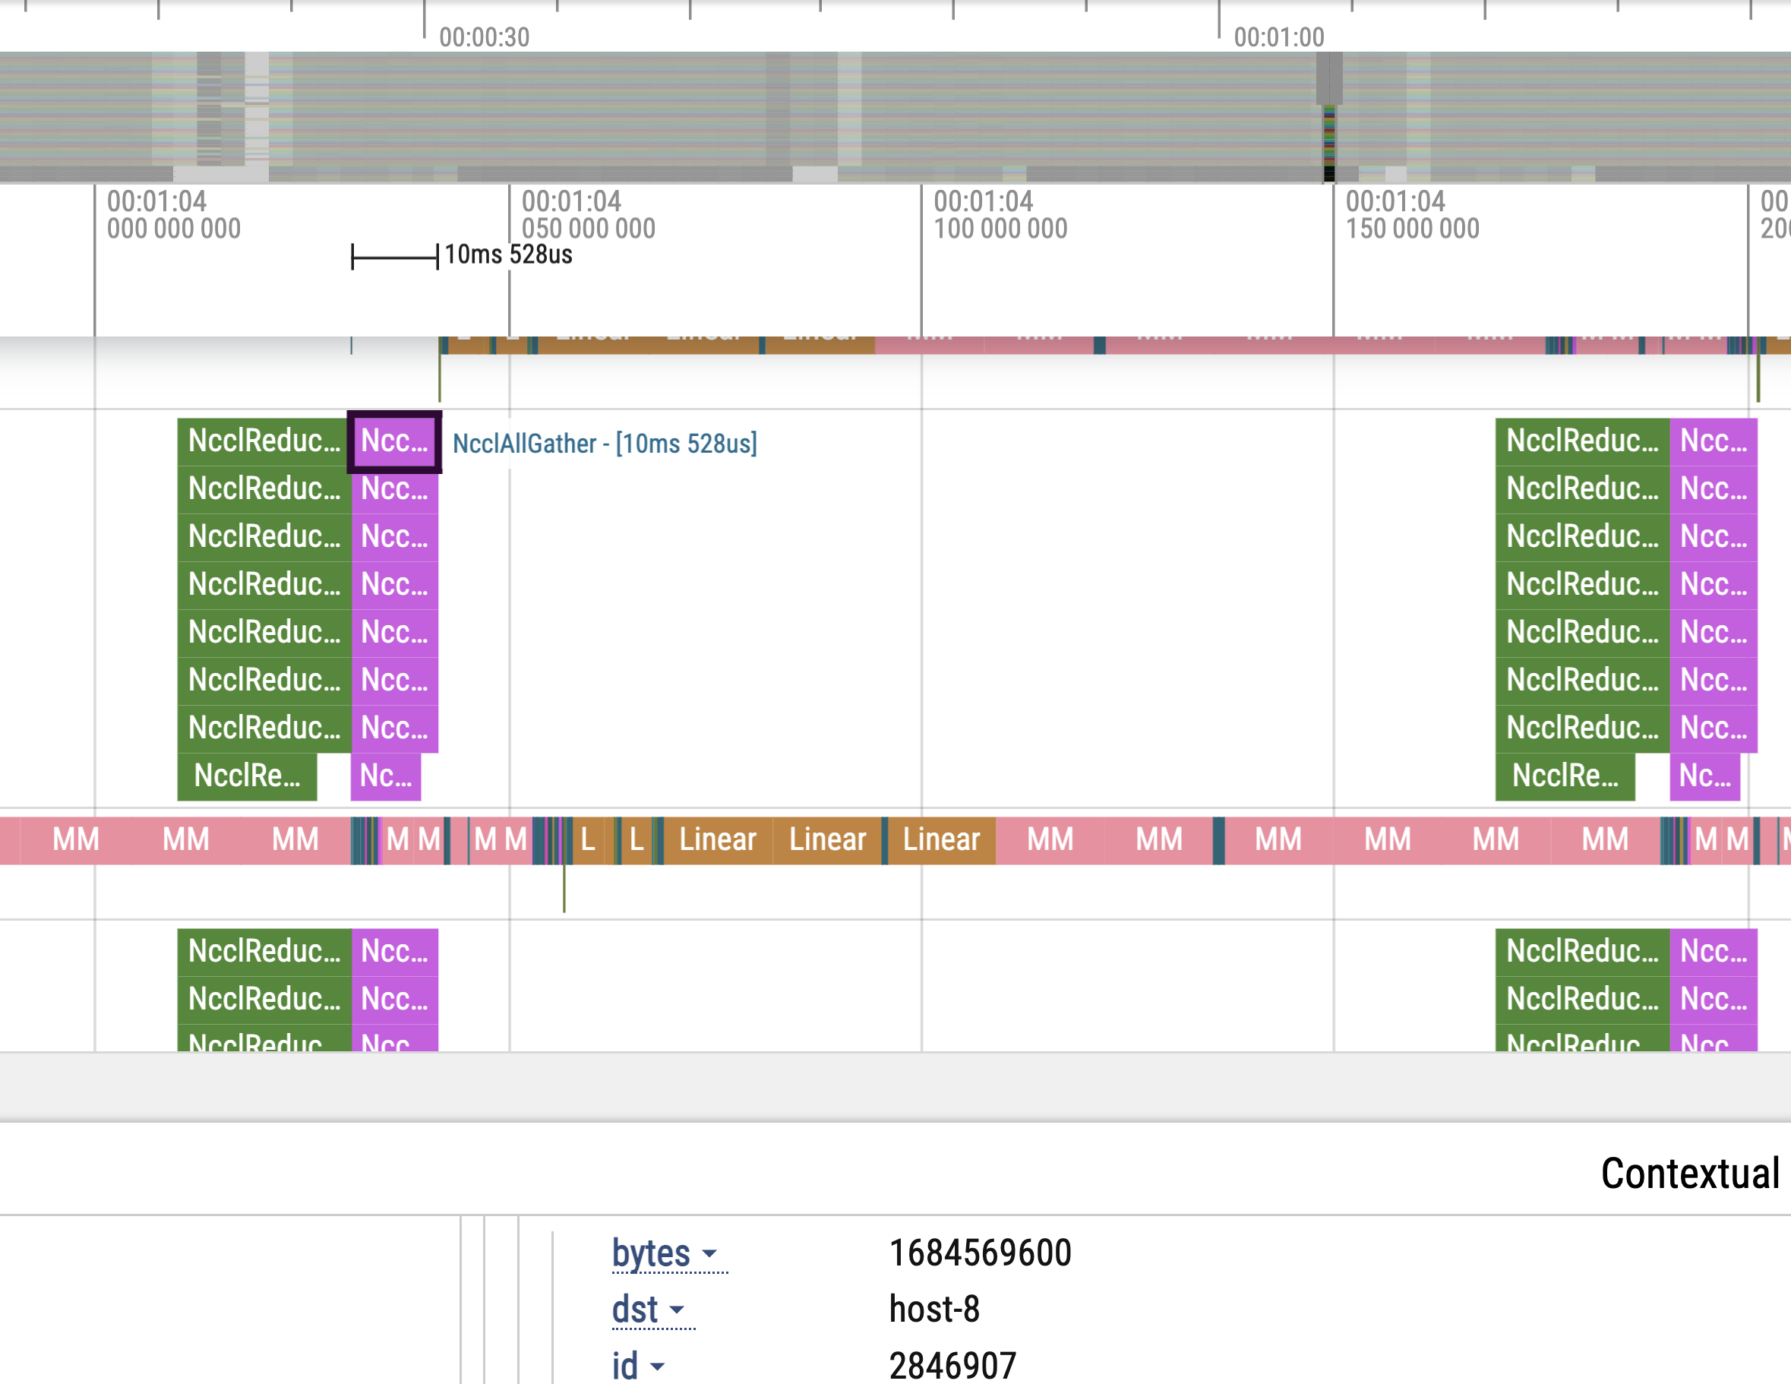This screenshot has width=1791, height=1384.
Task: Open the bytes argument dropdown arrow
Action: click(x=709, y=1253)
